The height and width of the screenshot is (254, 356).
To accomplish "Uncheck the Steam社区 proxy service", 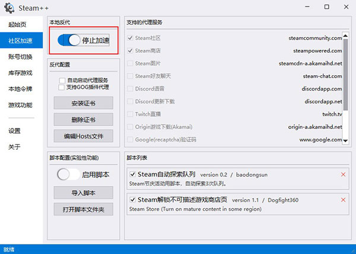I will (x=130, y=38).
